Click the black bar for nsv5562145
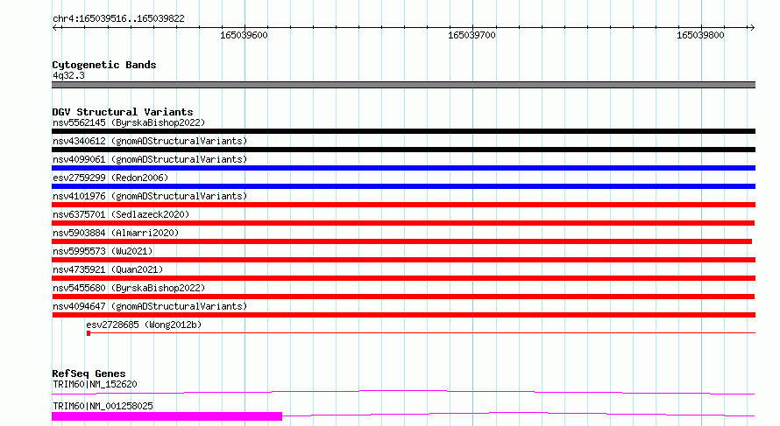 pos(403,131)
